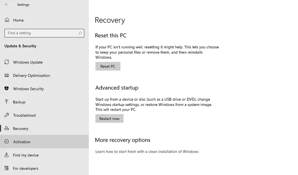Select the Activation sidebar entry
The image size is (298, 175).
44,142
